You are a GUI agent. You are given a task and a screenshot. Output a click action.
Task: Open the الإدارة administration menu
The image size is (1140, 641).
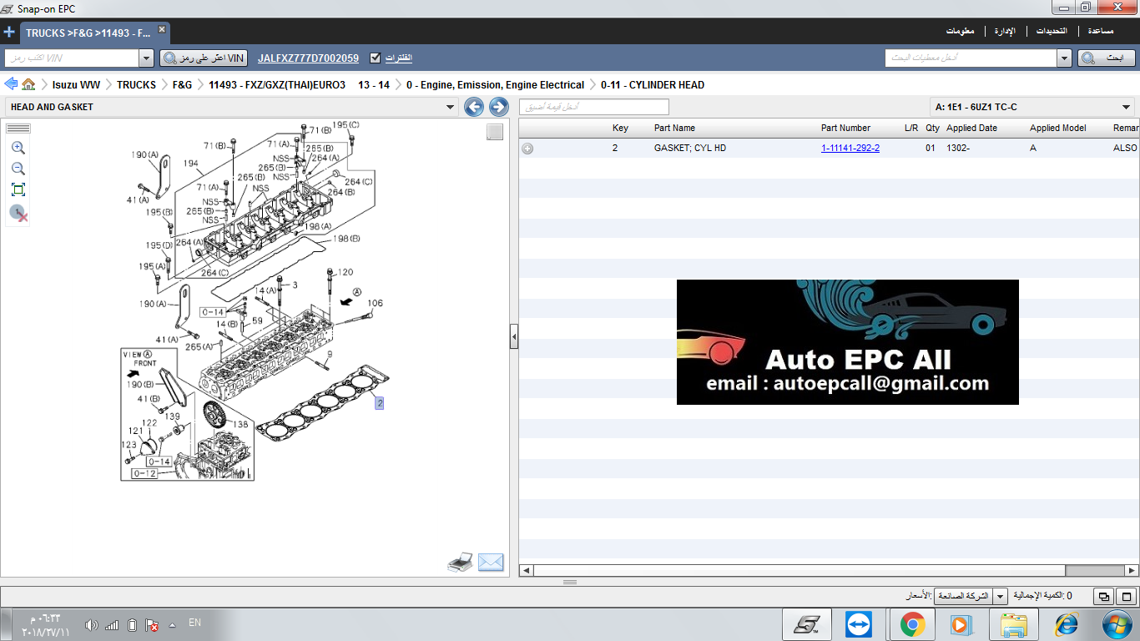pos(1005,31)
